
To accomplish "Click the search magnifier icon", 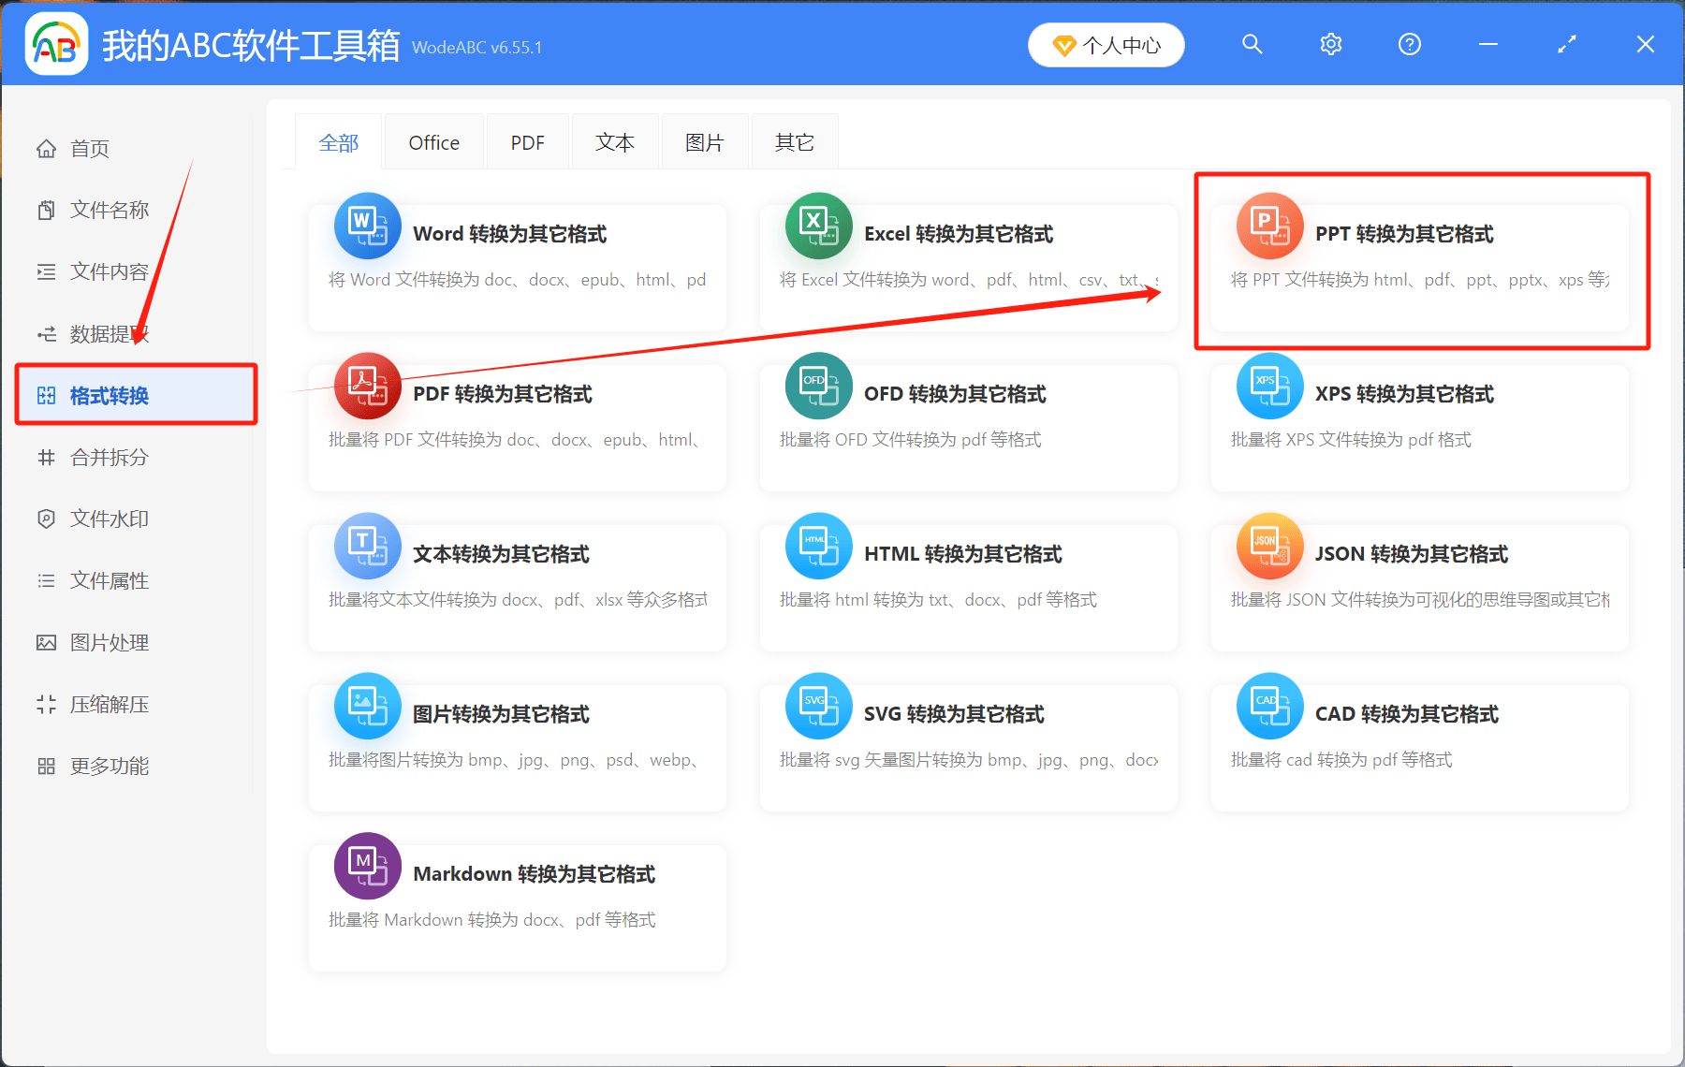I will point(1253,44).
